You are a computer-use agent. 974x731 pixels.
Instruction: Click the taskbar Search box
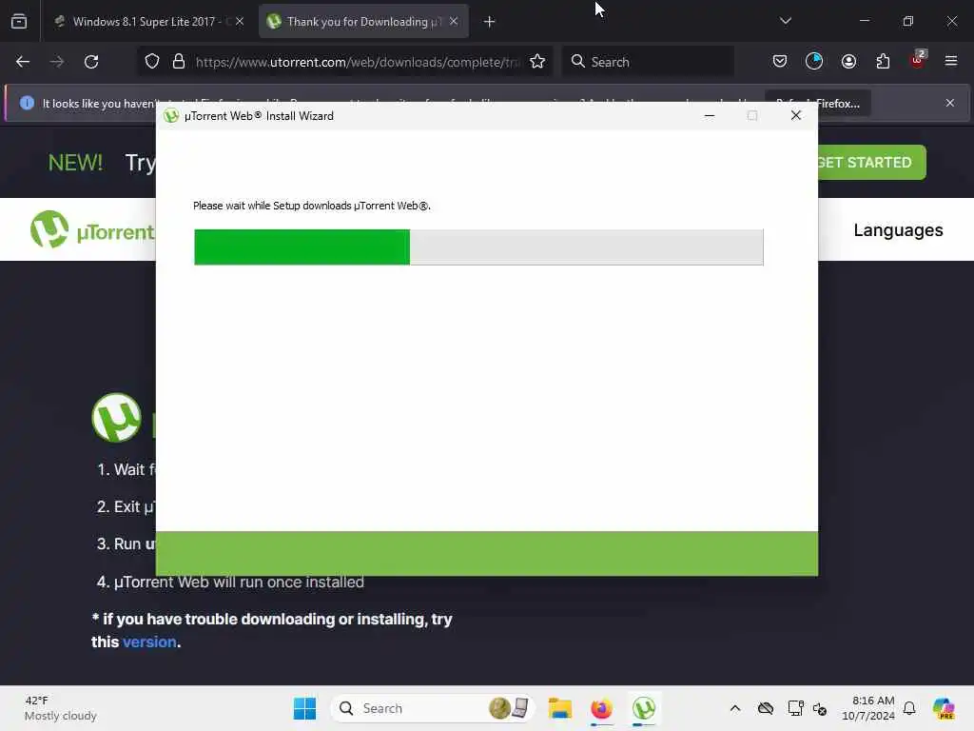[433, 708]
